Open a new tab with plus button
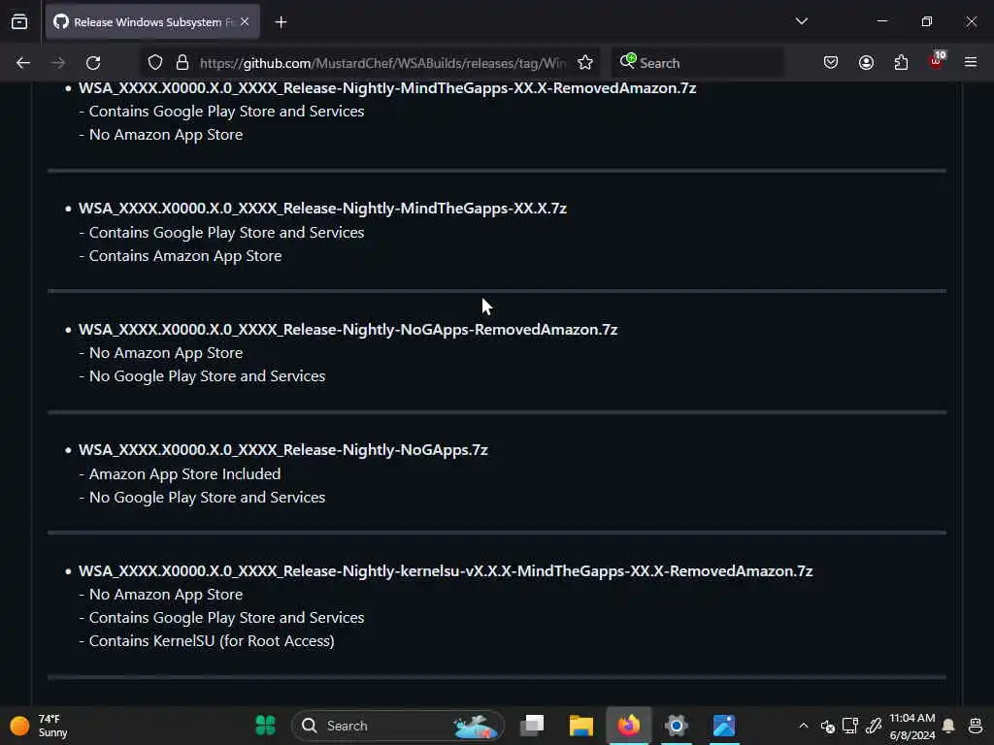 (281, 22)
